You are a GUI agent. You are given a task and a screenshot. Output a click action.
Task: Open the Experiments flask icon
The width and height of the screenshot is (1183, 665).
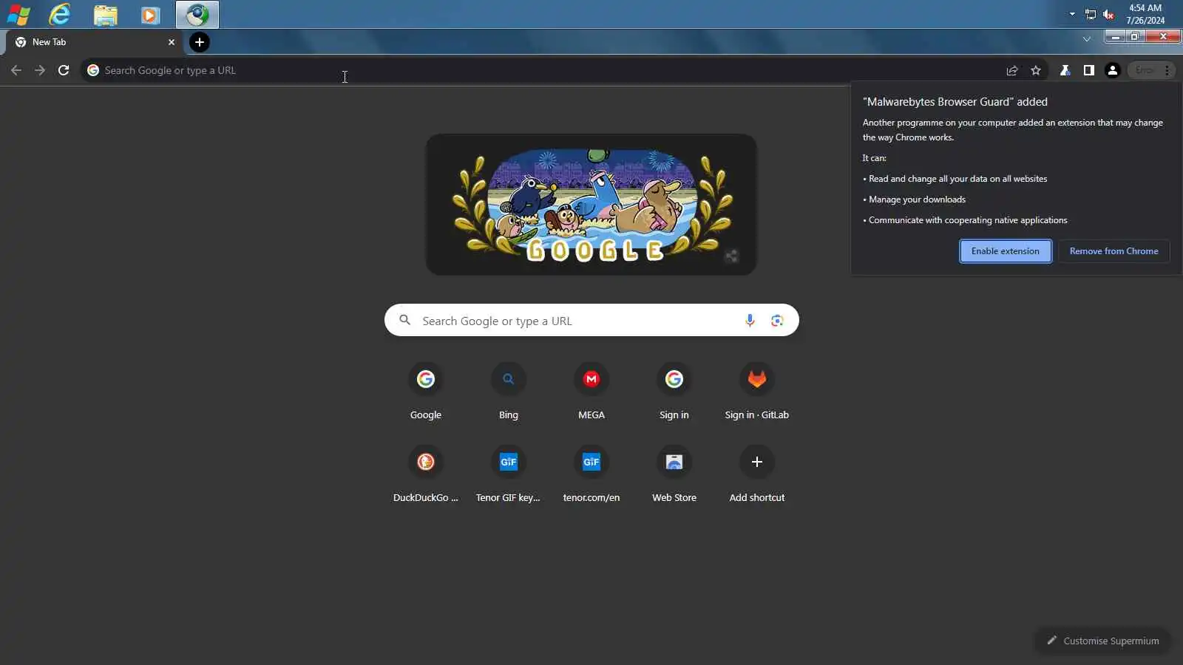1065,70
